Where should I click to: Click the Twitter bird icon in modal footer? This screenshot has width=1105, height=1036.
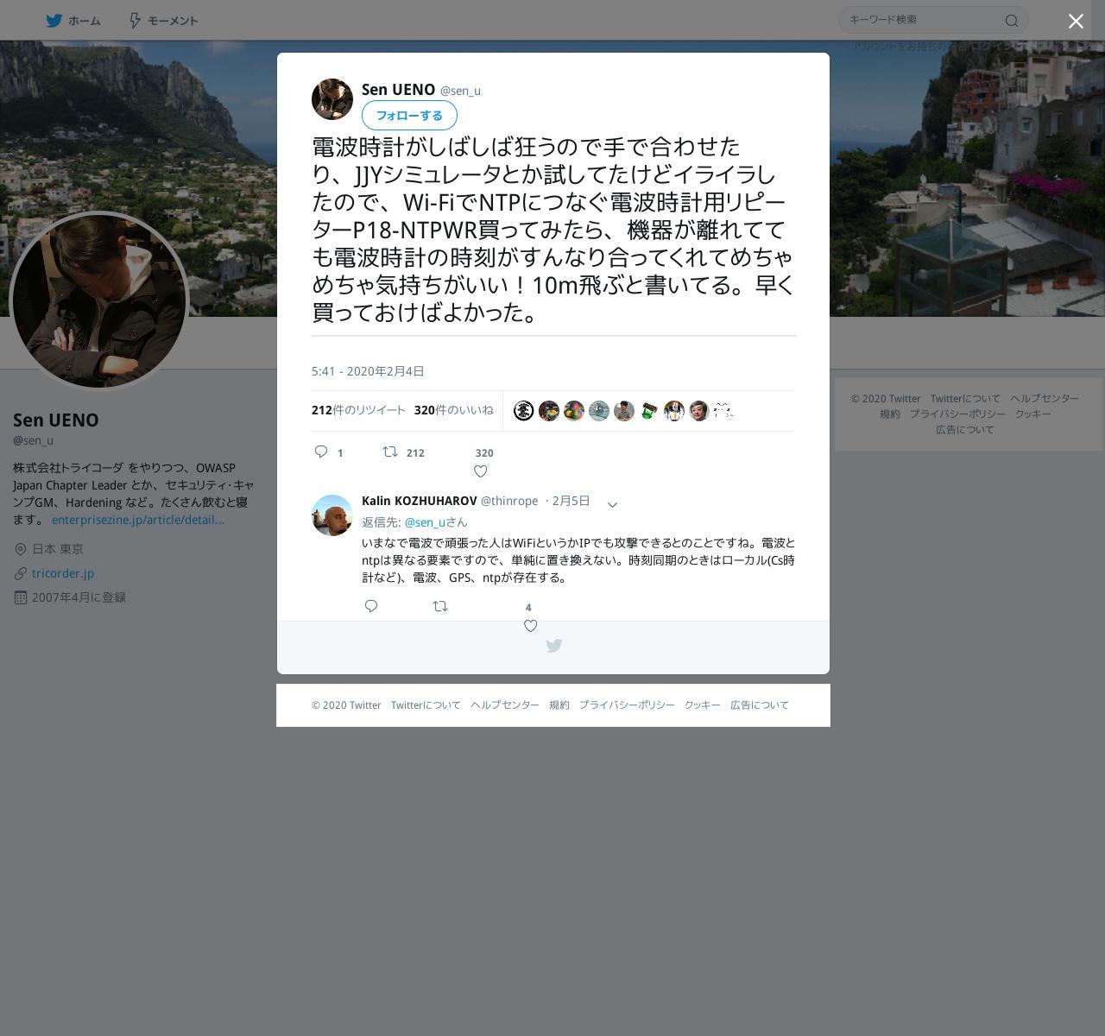click(x=554, y=646)
